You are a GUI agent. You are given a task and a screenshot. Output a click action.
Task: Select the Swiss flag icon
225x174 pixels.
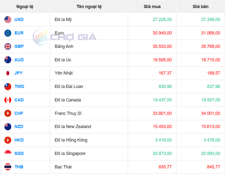8,113
